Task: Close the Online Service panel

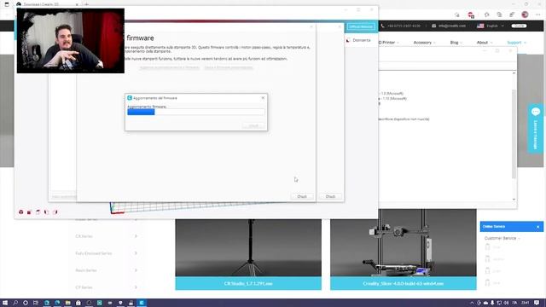Action: point(537,227)
